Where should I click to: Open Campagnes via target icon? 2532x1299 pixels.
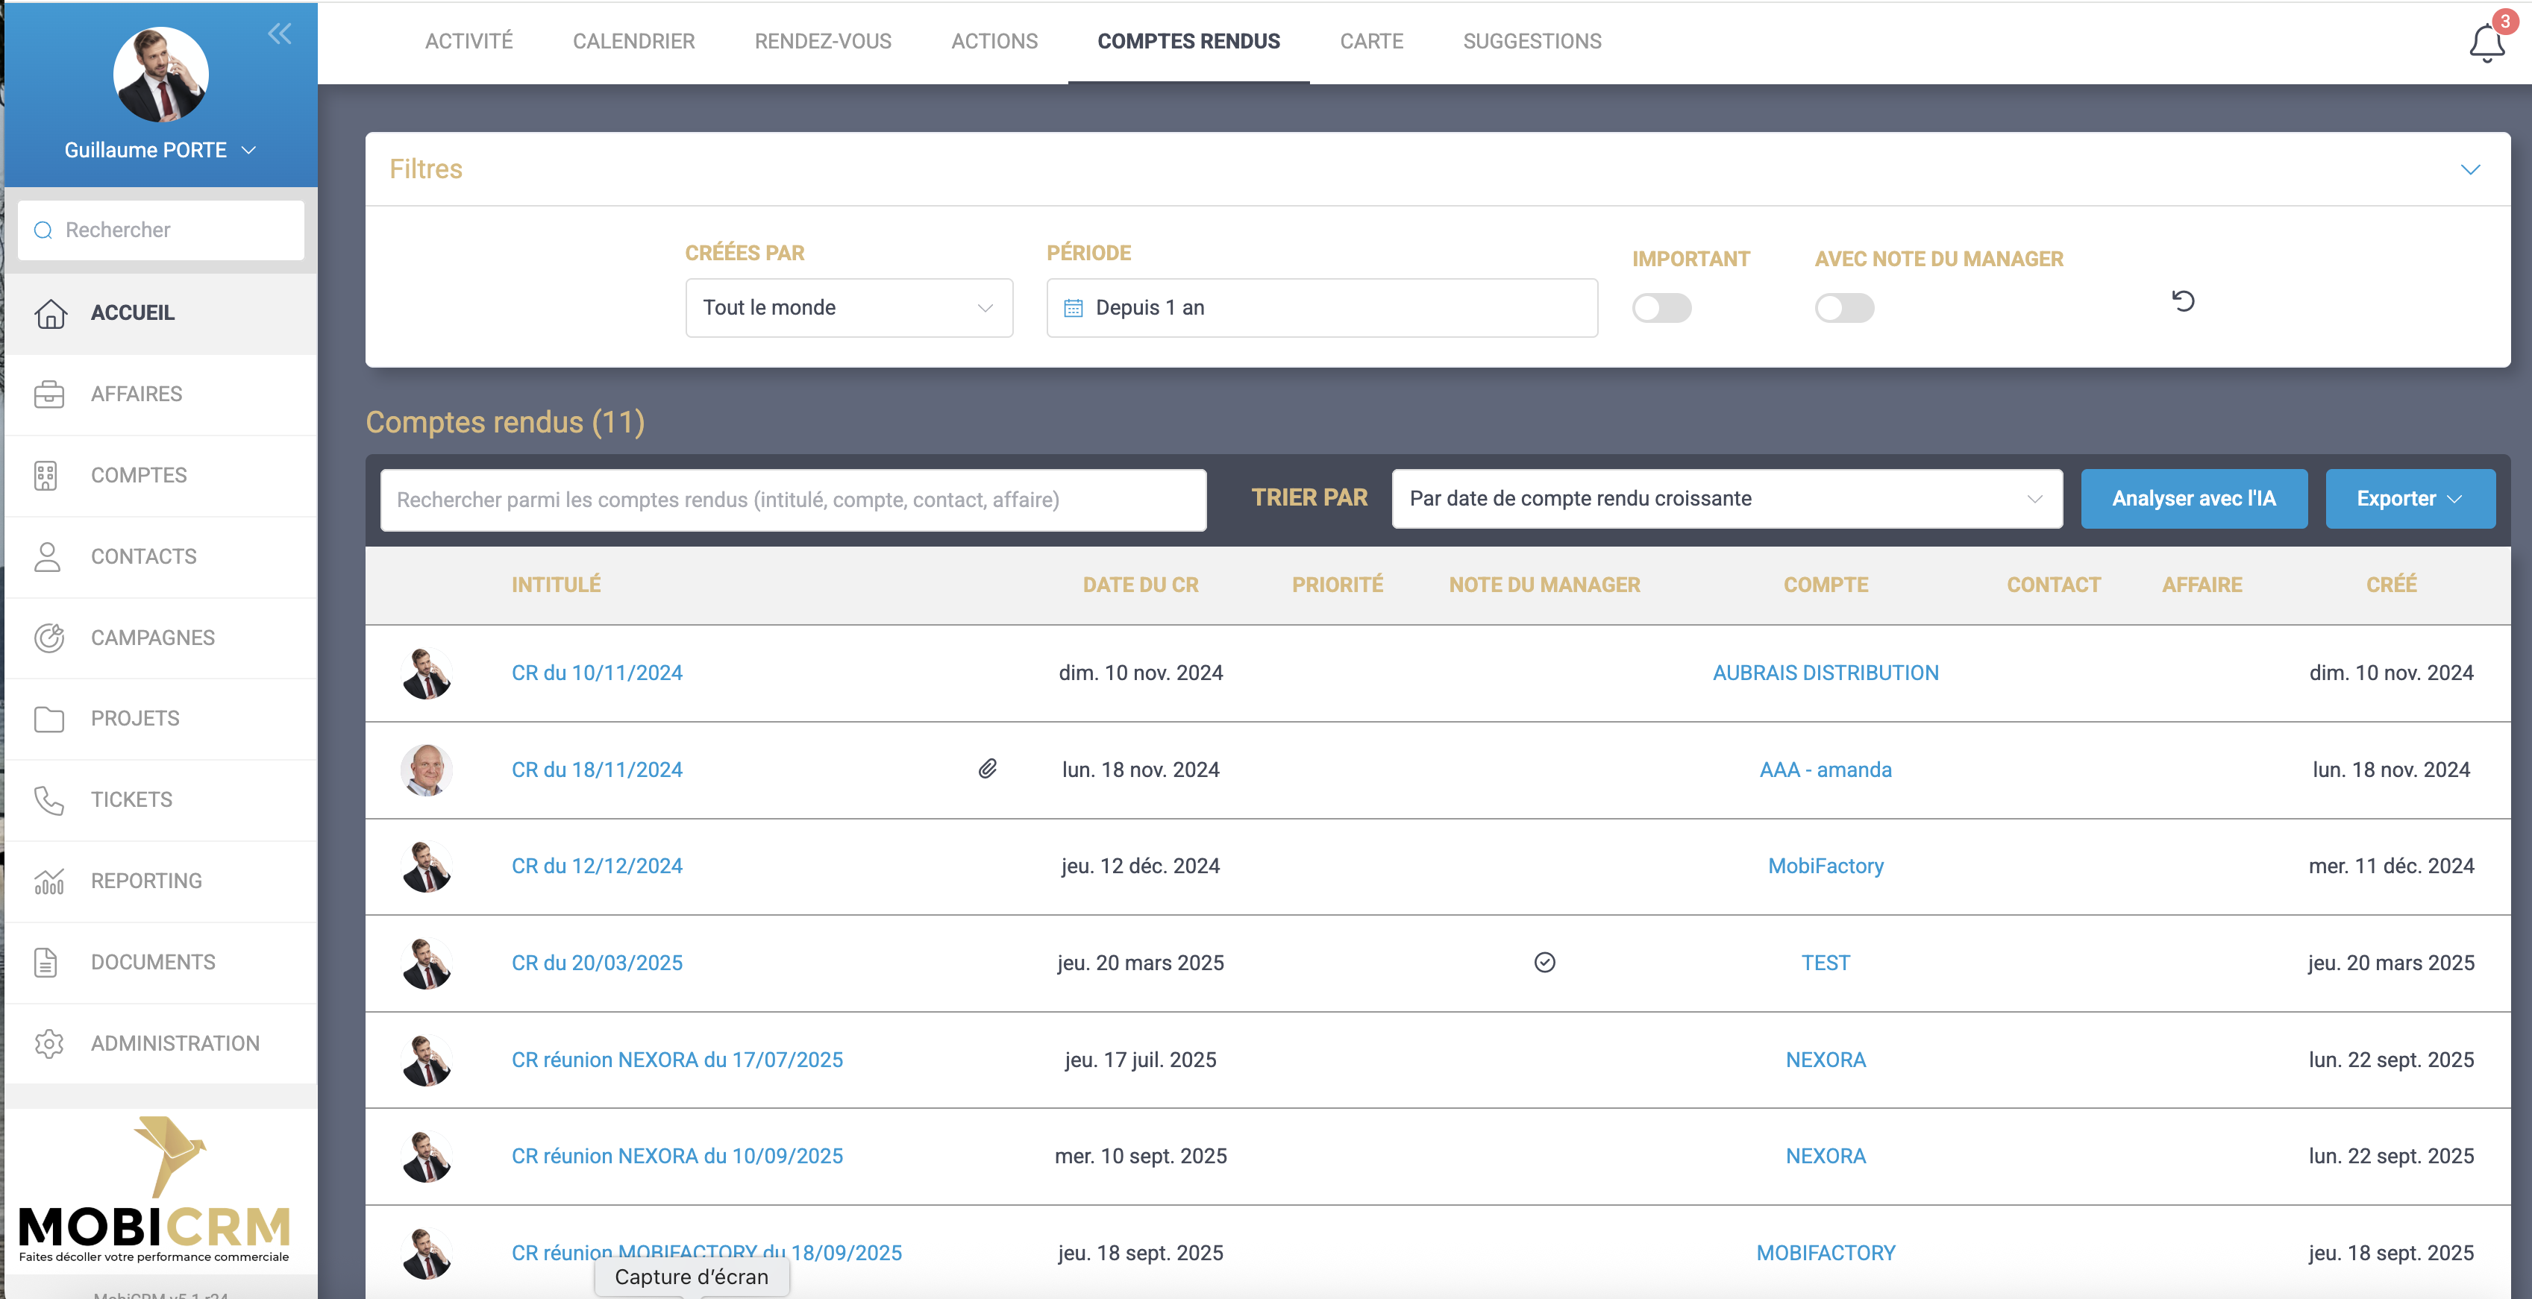tap(49, 638)
